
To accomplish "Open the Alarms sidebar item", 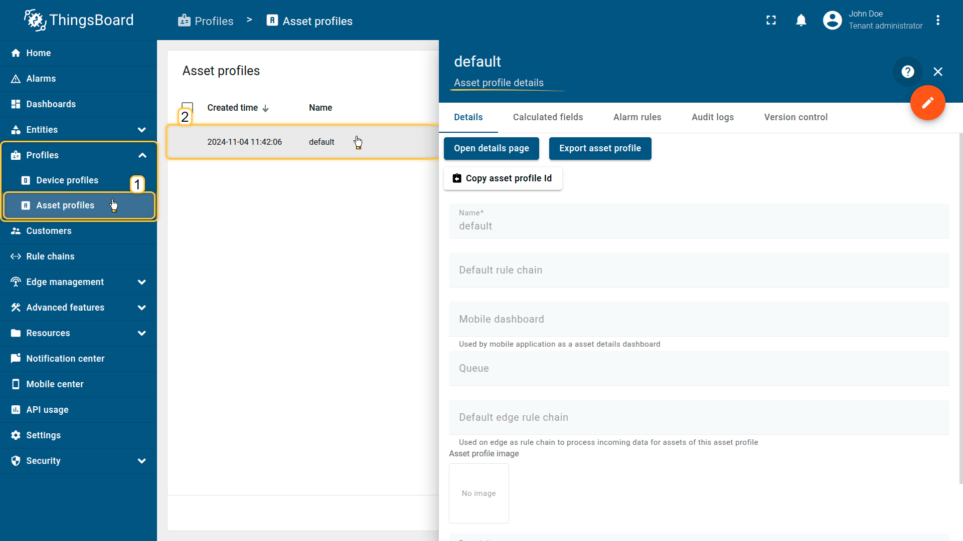I will point(41,79).
